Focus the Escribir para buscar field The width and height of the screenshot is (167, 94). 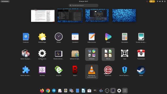coord(83,5)
